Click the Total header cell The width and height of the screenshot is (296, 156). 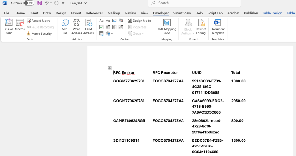(x=236, y=73)
